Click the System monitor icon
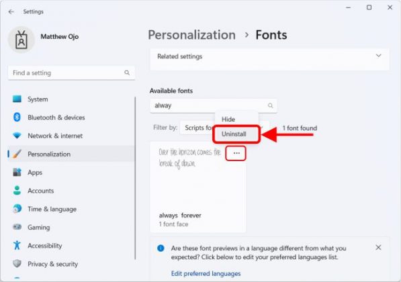Viewport: 401px width, 282px height. [17, 99]
